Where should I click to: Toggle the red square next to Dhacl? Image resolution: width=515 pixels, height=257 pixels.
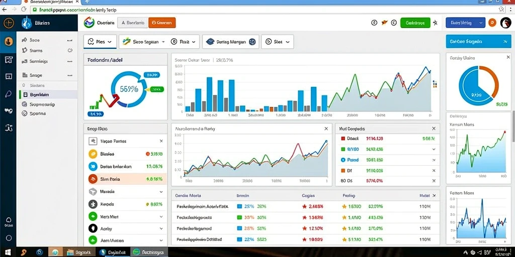[343, 139]
